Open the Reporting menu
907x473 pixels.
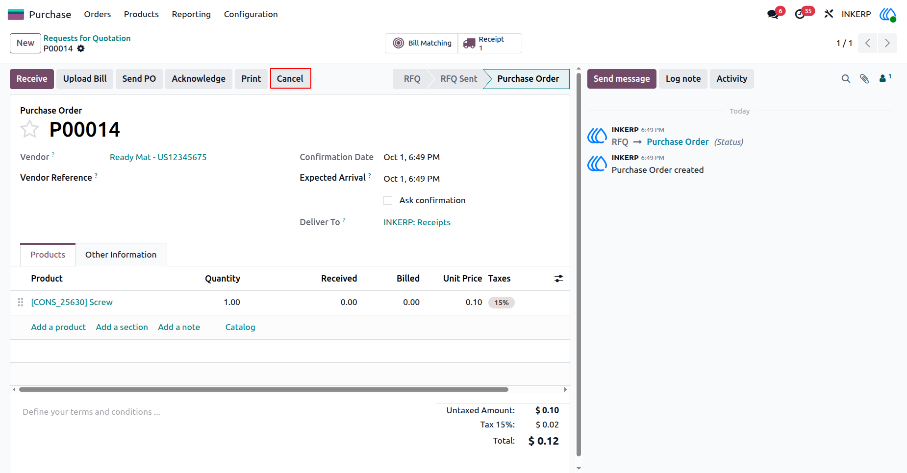pyautogui.click(x=191, y=14)
